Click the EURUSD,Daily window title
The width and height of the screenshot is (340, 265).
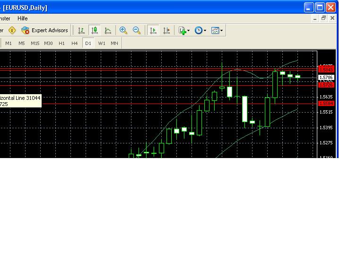click(x=25, y=8)
